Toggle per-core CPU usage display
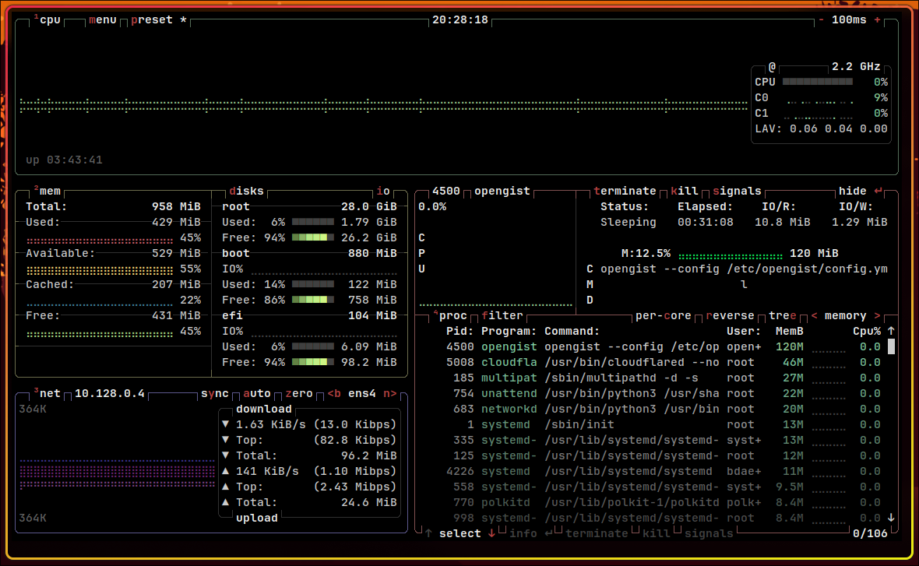Screen dimensions: 919x566 (x=663, y=315)
